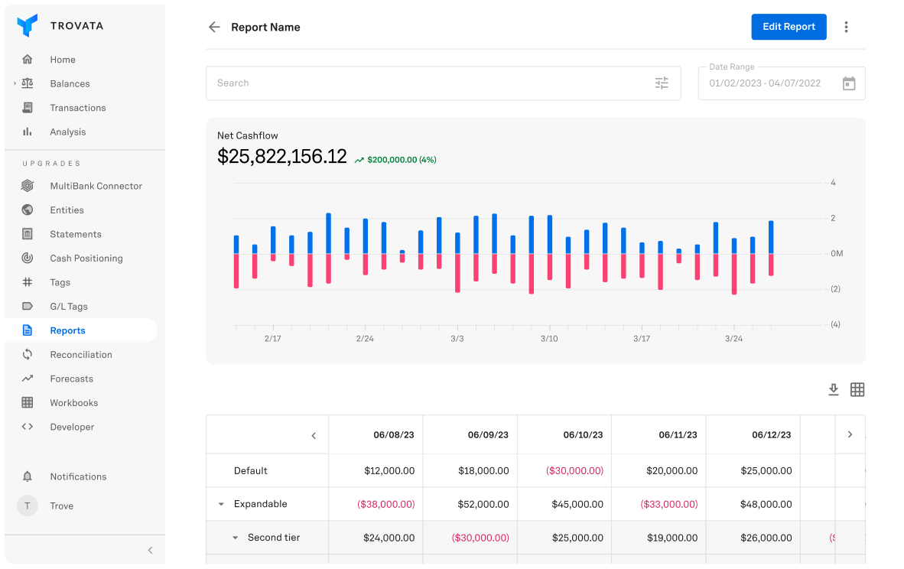Click the $25,822,156.12 Net Cashflow total
Screen dimensions: 904x569
pos(282,156)
